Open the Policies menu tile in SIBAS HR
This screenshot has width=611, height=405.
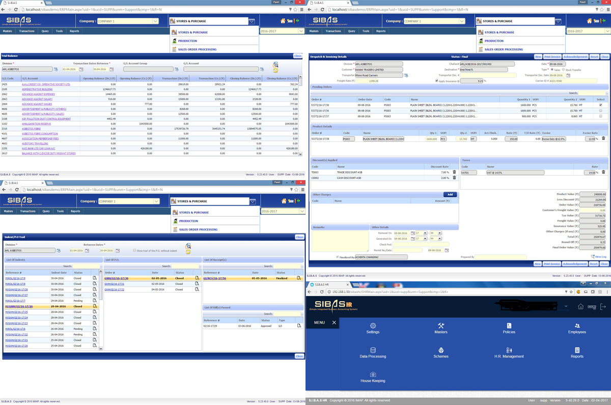509,328
